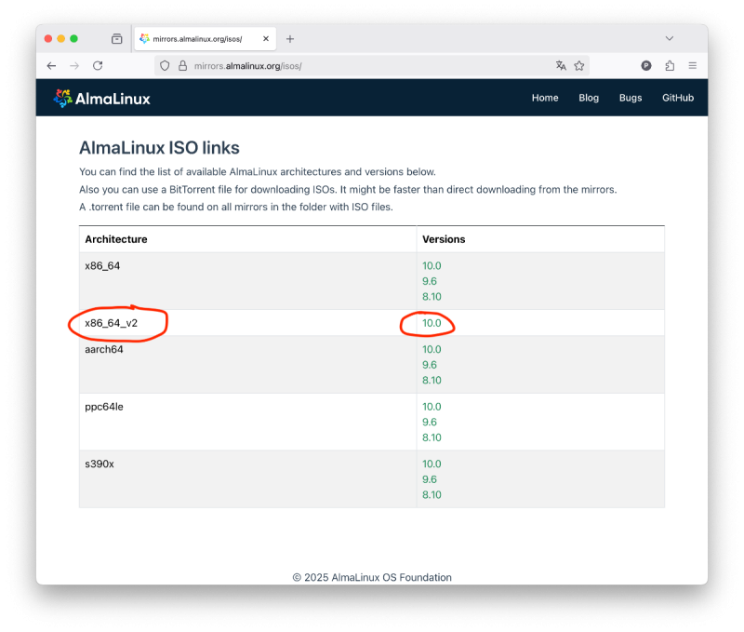Click the URL address bar field

point(372,66)
